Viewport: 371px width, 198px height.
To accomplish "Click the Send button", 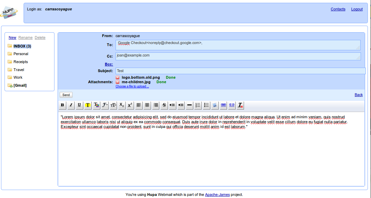I will pyautogui.click(x=66, y=95).
